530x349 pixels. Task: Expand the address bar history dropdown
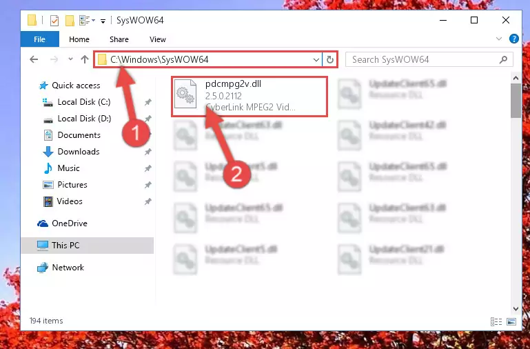(316, 60)
